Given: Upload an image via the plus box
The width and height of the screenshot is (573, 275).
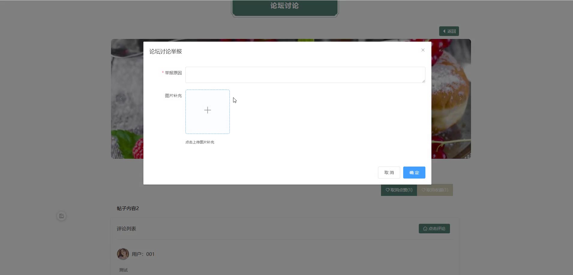Looking at the screenshot, I should click(x=208, y=112).
